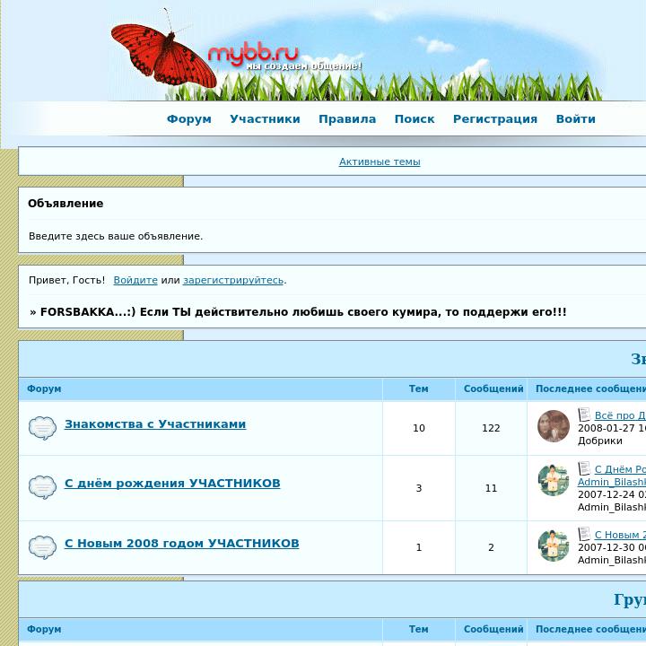Screen dimensions: 646x646
Task: Click avatar thumbnail in Знакомства с Участниками row
Action: (x=554, y=426)
